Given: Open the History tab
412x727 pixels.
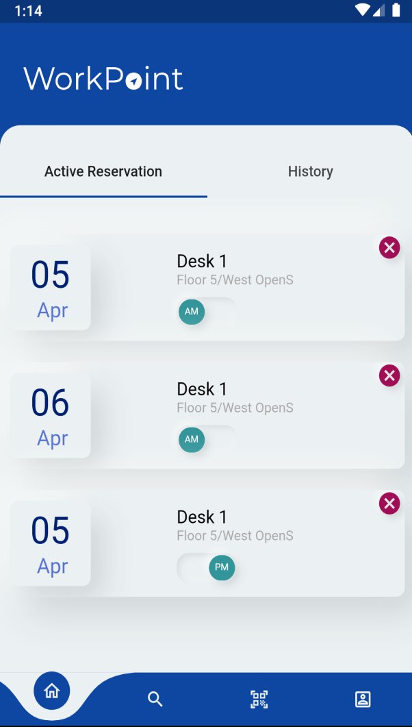Looking at the screenshot, I should pos(310,171).
